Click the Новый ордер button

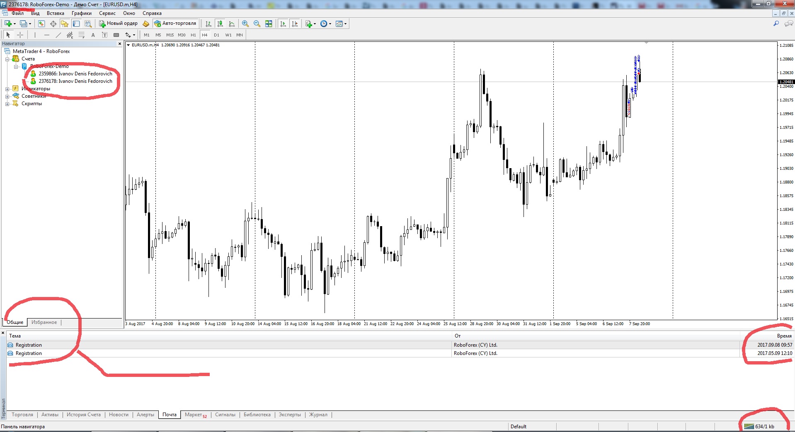pos(118,24)
